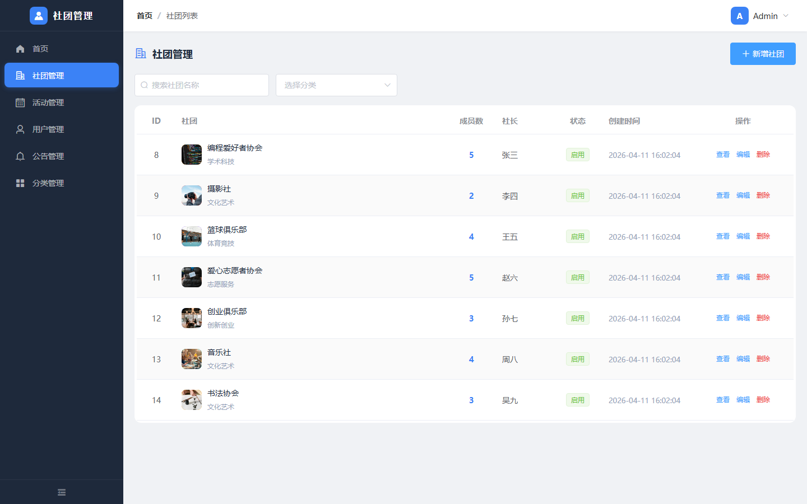Focus the 搜索社团名称 search field
The height and width of the screenshot is (504, 807).
click(202, 85)
